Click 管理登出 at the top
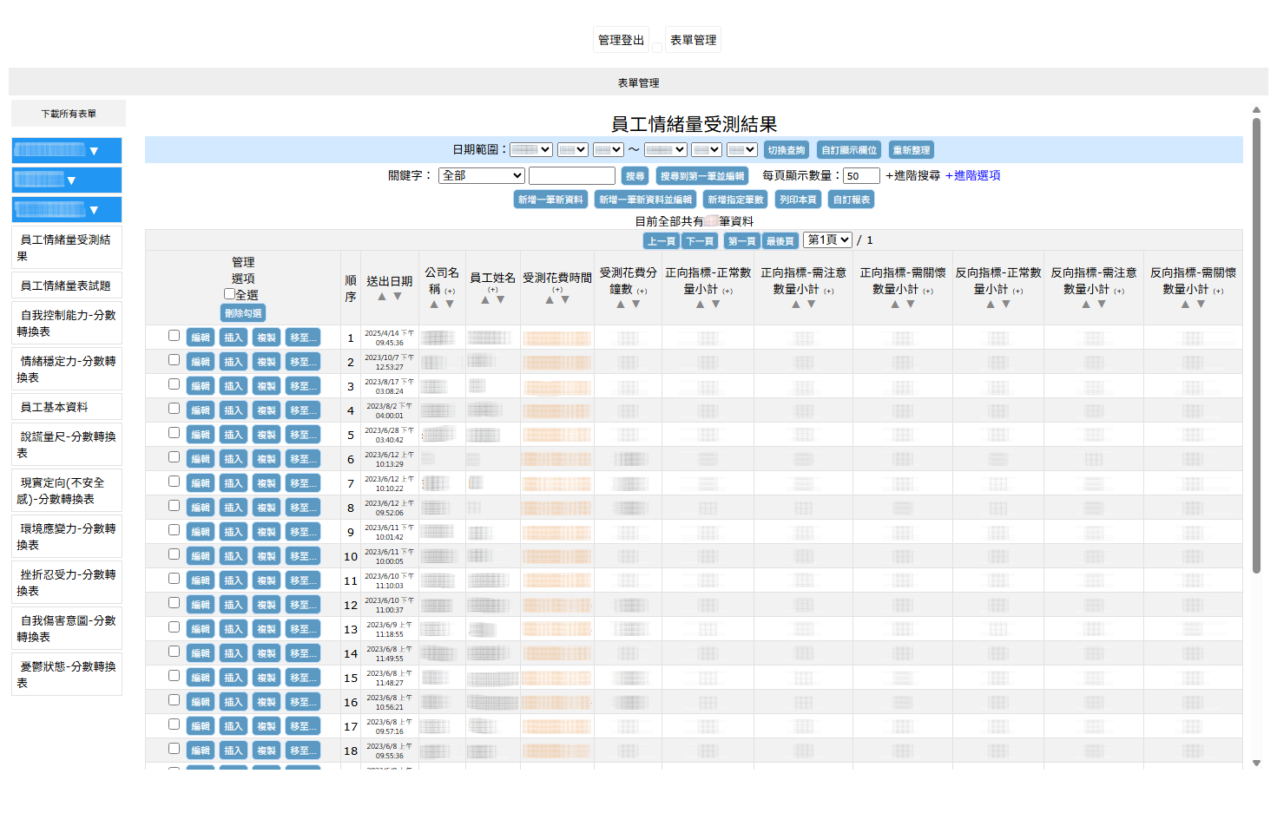The width and height of the screenshot is (1277, 813). tap(622, 40)
